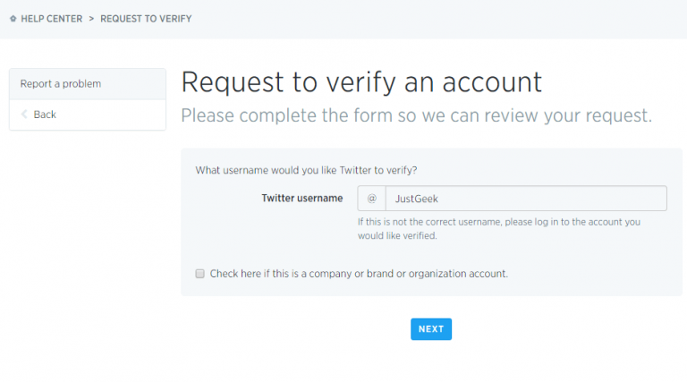Click the JustGeek username text
Screen dimensions: 687x382
click(x=416, y=199)
